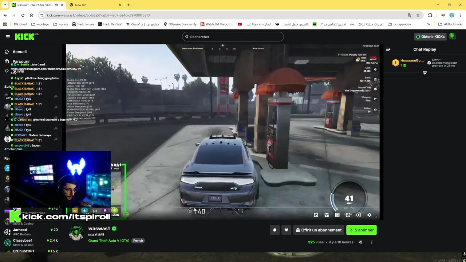The height and width of the screenshot is (262, 466).
Task: Click Offrir un abonnement button
Action: tap(319, 230)
